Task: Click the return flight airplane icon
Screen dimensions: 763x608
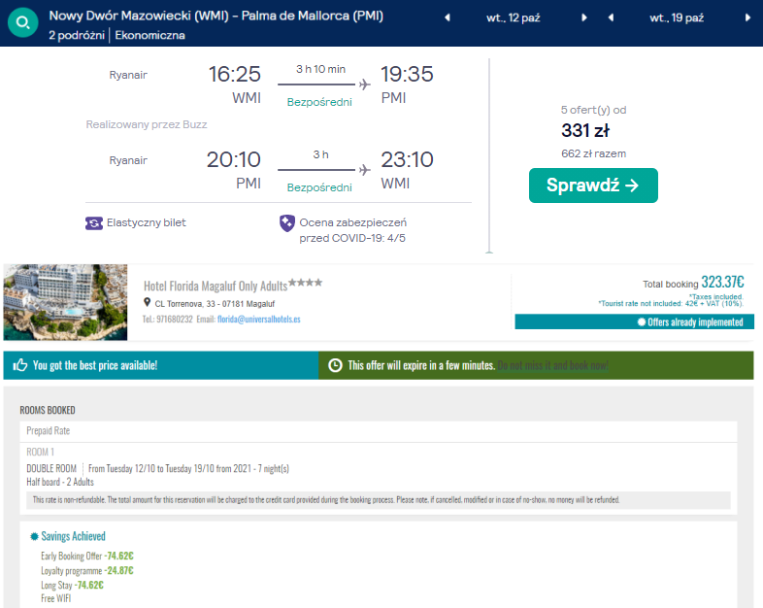Action: [364, 170]
